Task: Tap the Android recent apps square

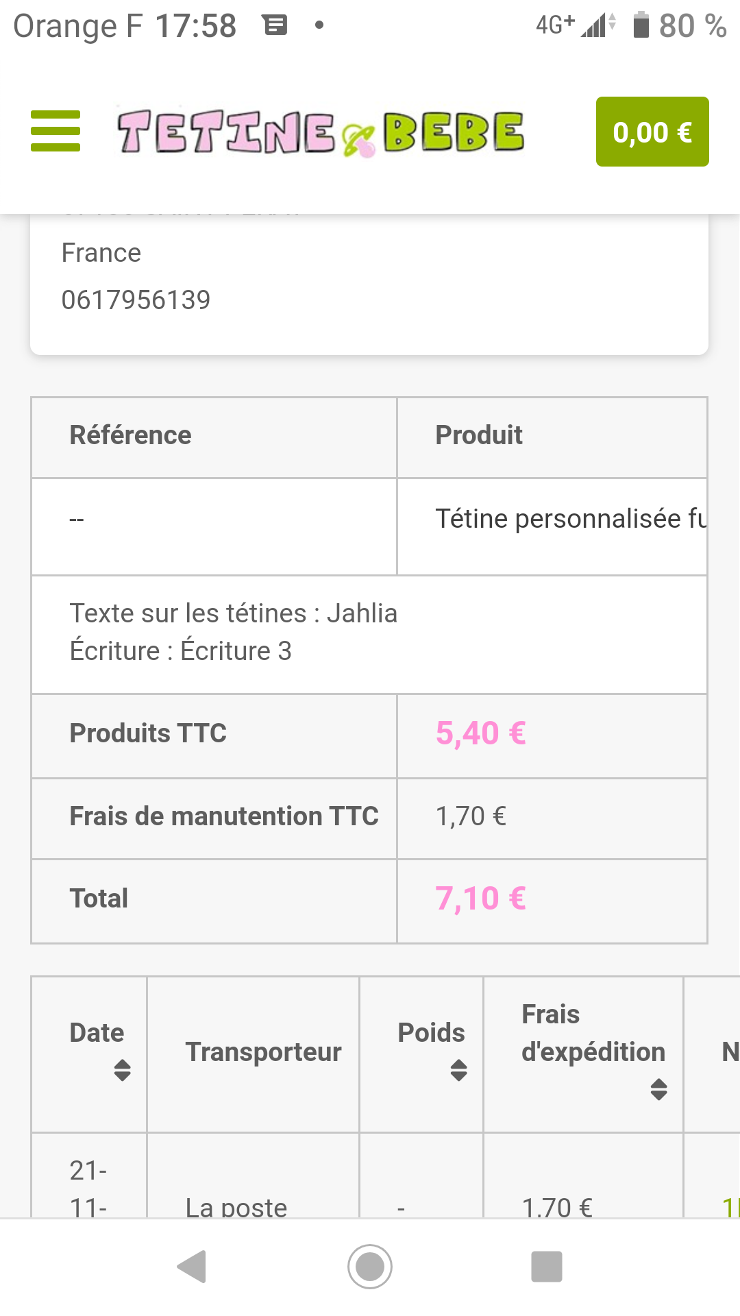Action: pyautogui.click(x=546, y=1266)
